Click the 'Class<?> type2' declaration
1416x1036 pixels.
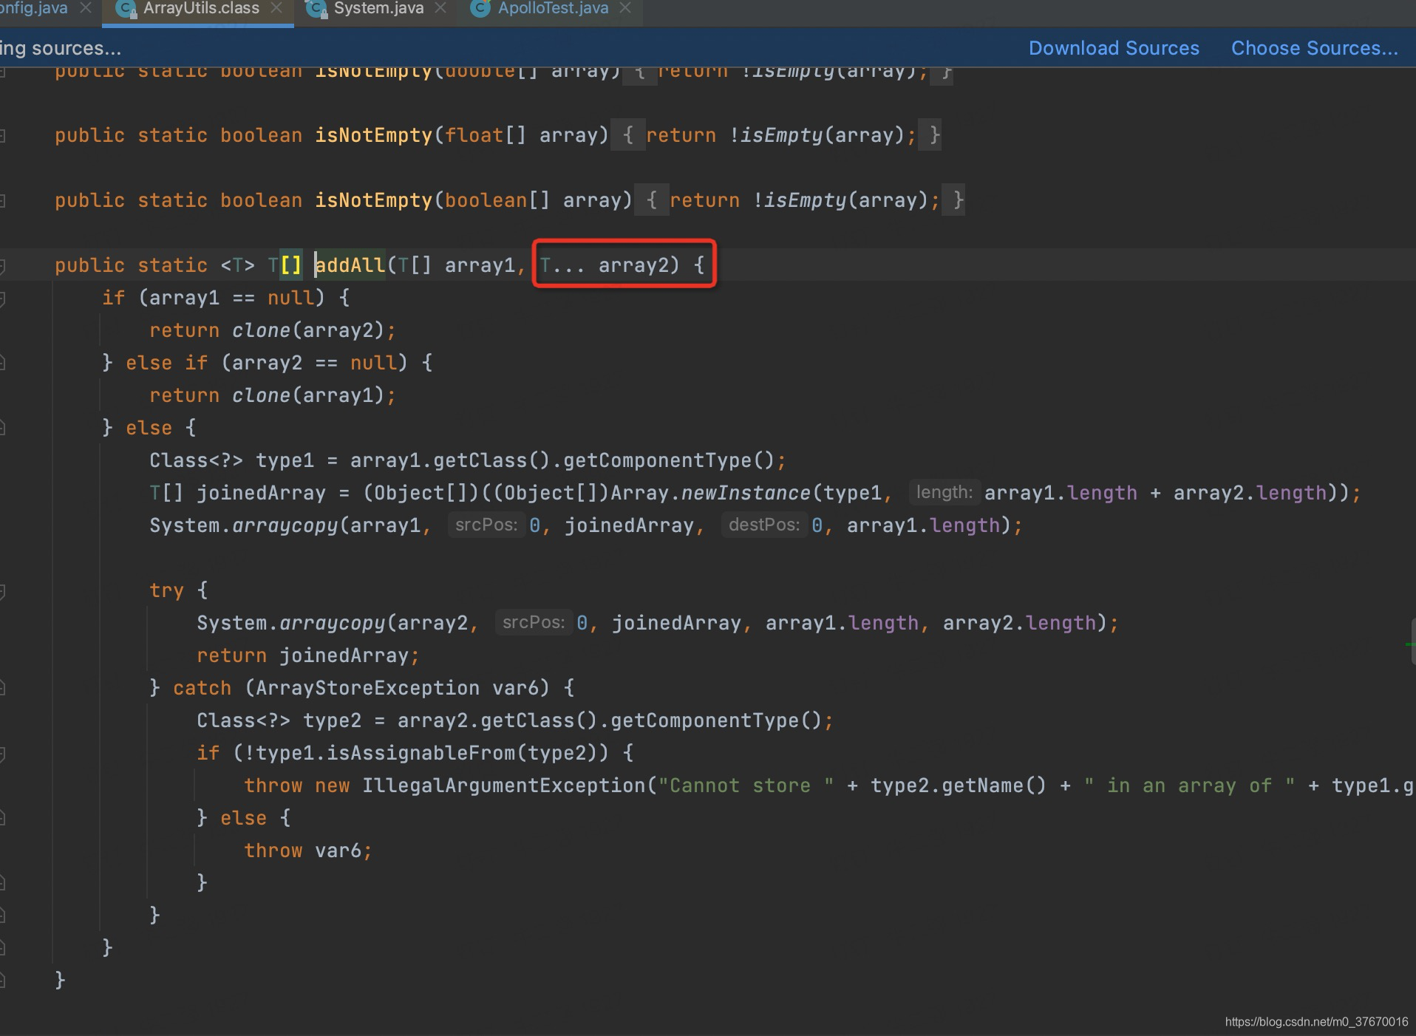[x=279, y=720]
